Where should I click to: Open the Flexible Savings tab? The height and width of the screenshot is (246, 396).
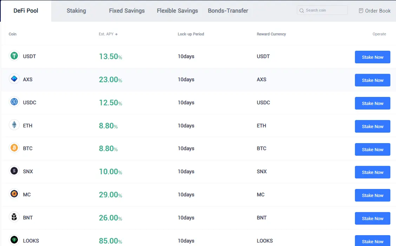pos(177,11)
